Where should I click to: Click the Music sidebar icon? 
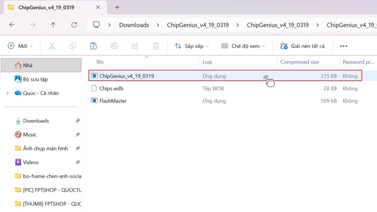[18, 135]
